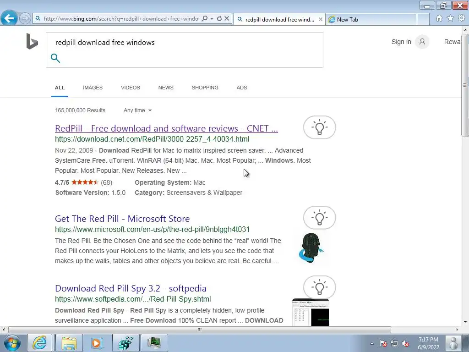Launch Windows Media Player from taskbar
The image size is (469, 352).
(x=97, y=343)
